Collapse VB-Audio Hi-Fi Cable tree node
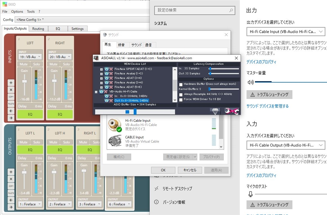This screenshot has height=215, width=327. click(x=96, y=92)
